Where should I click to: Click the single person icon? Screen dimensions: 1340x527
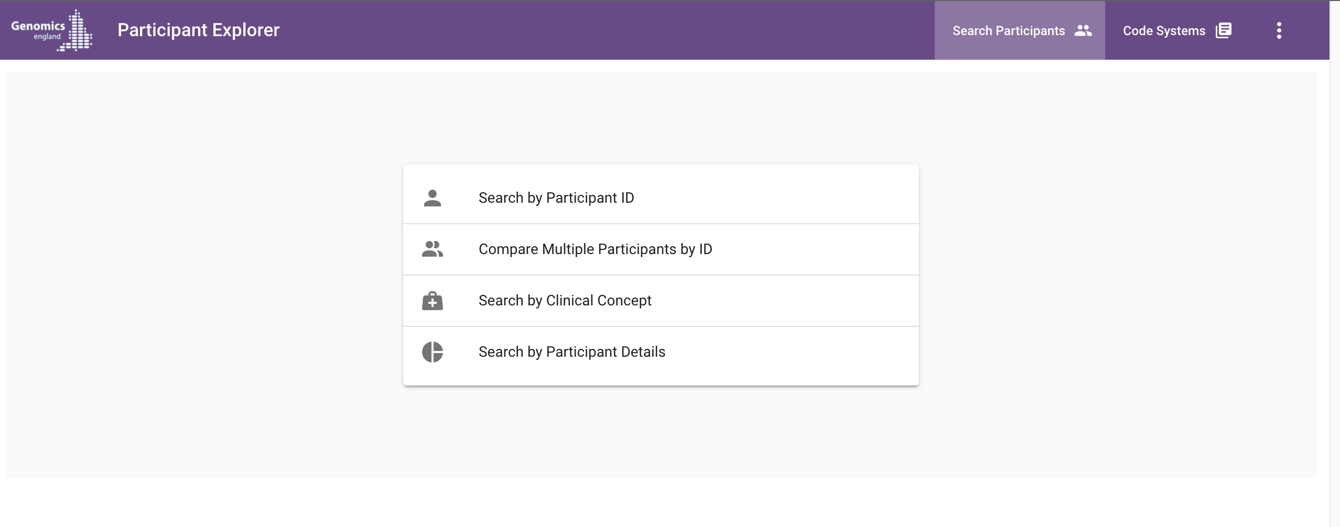[x=433, y=198]
